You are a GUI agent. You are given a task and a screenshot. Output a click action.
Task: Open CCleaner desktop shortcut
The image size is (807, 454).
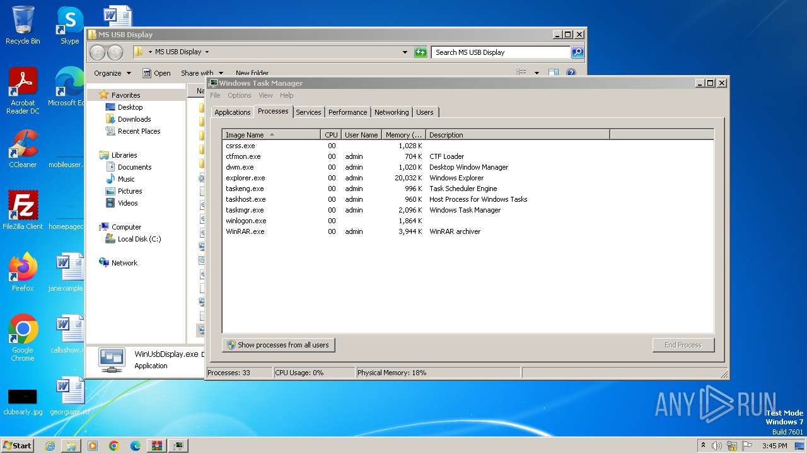(x=23, y=145)
